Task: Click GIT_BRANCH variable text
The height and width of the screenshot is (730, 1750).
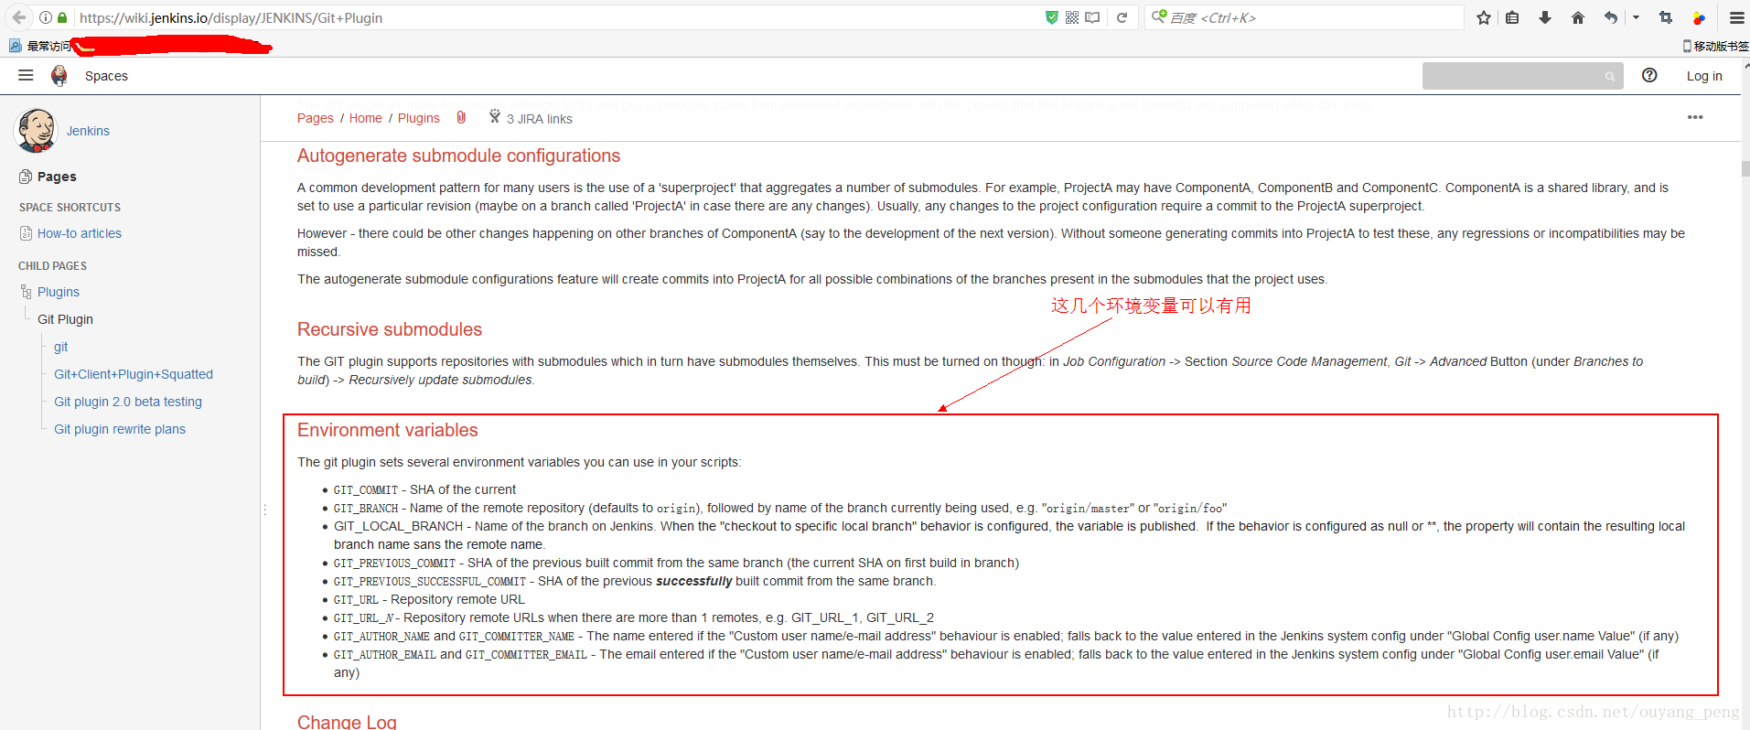Action: [365, 509]
